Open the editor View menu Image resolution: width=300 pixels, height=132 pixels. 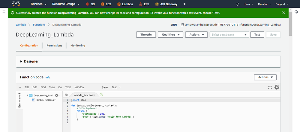click(x=52, y=87)
